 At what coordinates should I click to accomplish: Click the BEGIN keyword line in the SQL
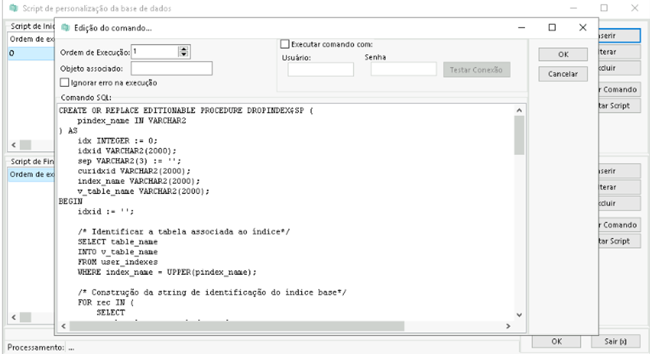(x=70, y=201)
